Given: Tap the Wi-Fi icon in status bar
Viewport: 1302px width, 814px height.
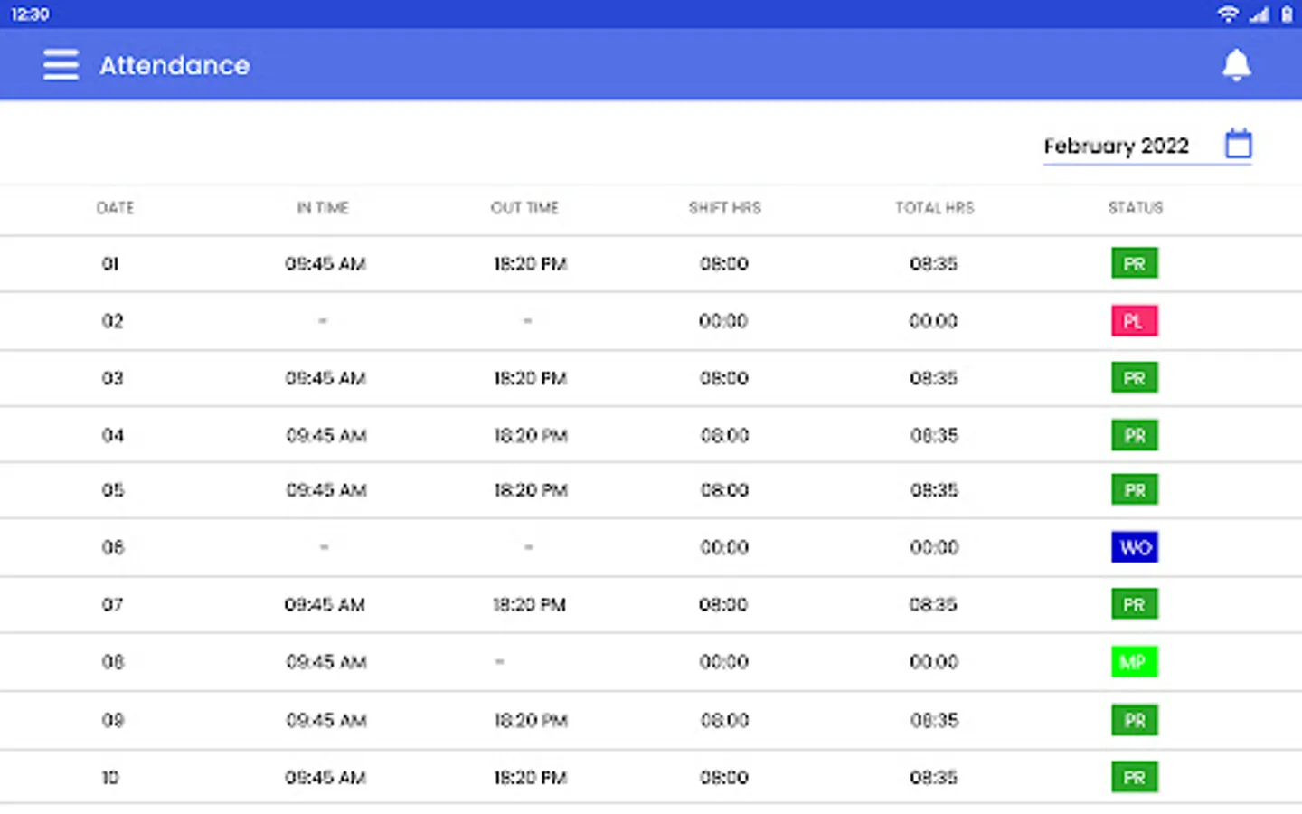Looking at the screenshot, I should pos(1227,14).
